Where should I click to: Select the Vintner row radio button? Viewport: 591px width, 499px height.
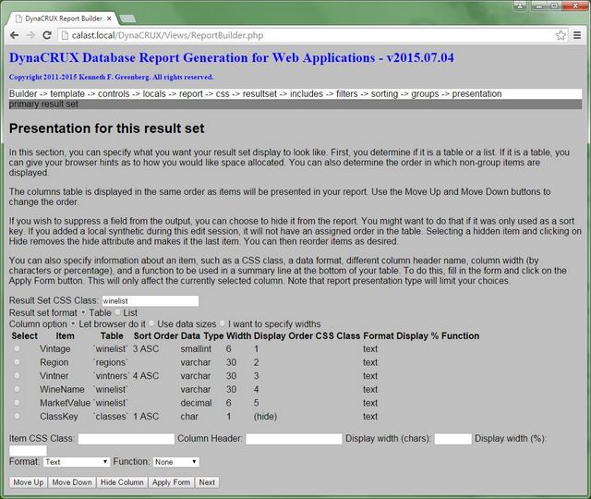17,376
